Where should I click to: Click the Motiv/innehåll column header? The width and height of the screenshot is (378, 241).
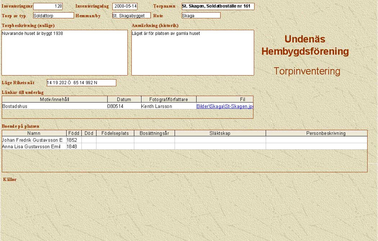click(55, 99)
